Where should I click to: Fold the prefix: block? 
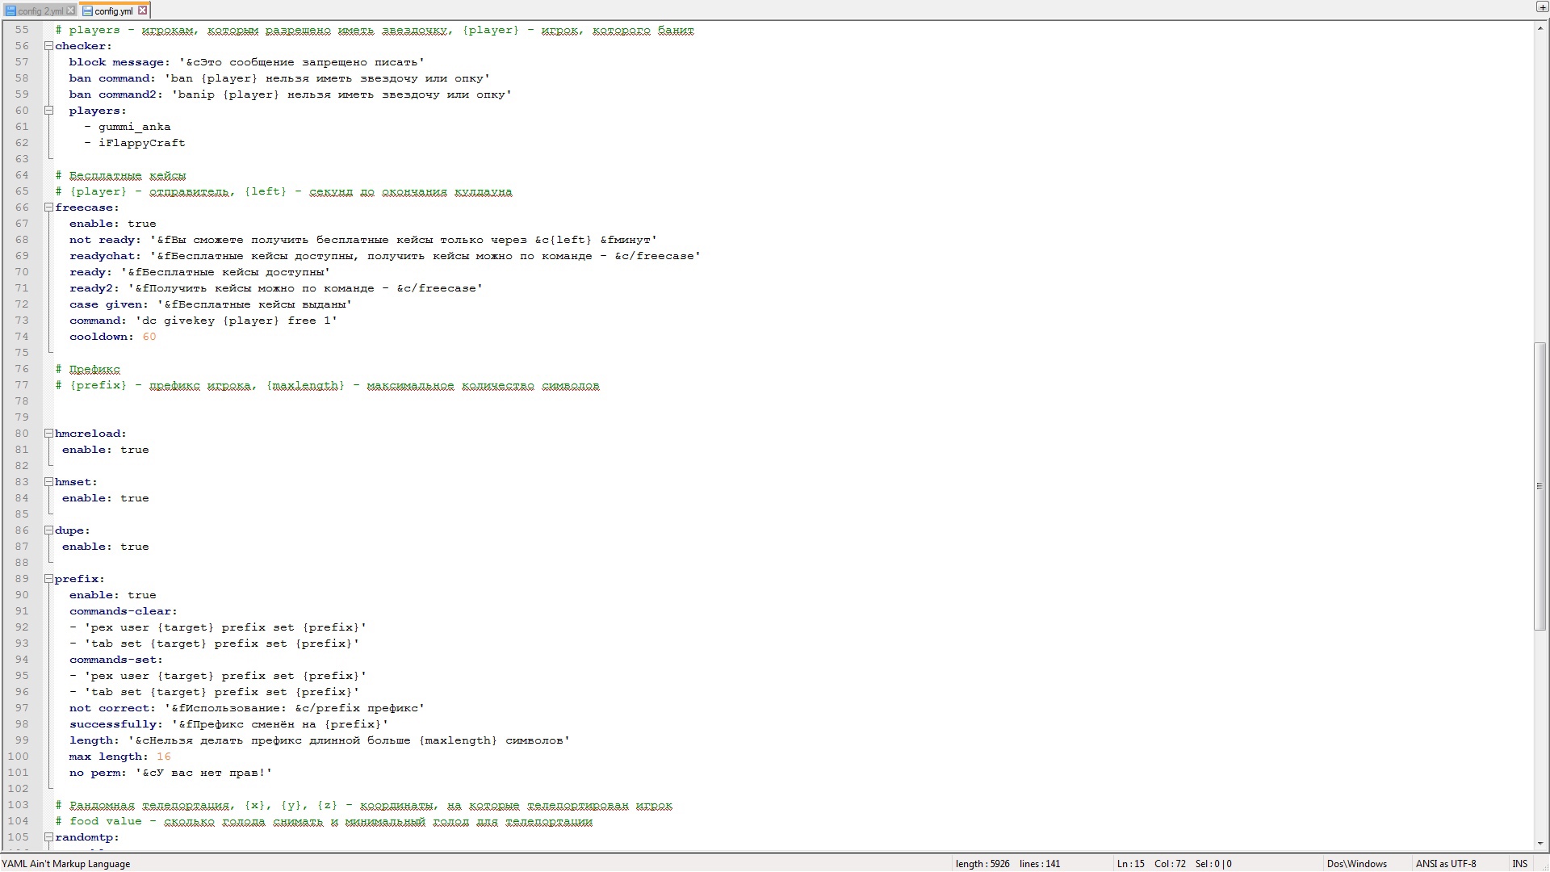point(48,579)
